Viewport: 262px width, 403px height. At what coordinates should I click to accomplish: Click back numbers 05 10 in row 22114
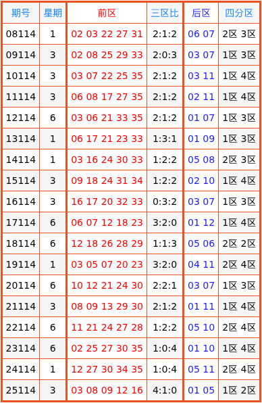point(201,327)
